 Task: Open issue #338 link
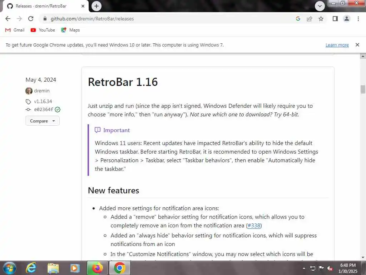[x=254, y=226]
